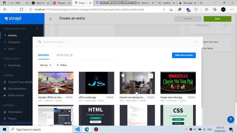Open Plugins list in the sidebar
The height and width of the screenshot is (133, 237).
click(12, 119)
